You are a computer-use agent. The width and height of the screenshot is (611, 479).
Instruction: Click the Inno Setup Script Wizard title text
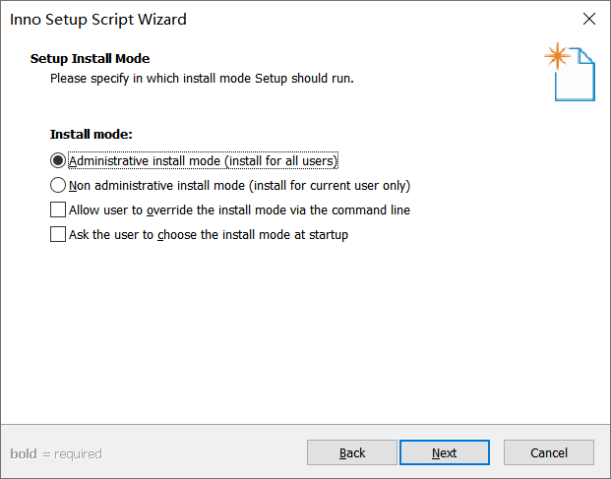(x=98, y=20)
